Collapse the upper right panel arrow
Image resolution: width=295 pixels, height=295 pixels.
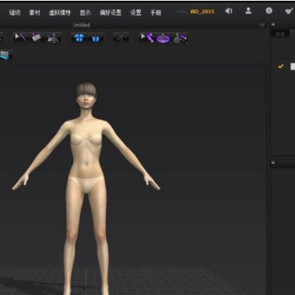(x=273, y=25)
